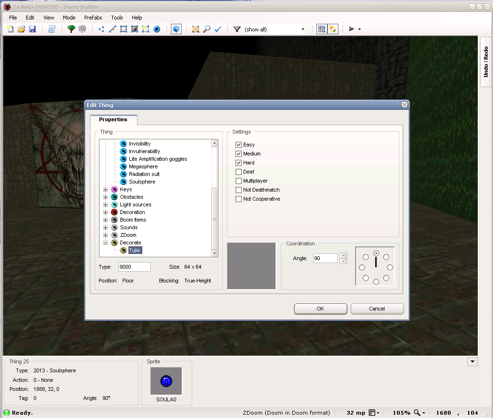Expand the Light sources category
The height and width of the screenshot is (418, 493).
[105, 204]
